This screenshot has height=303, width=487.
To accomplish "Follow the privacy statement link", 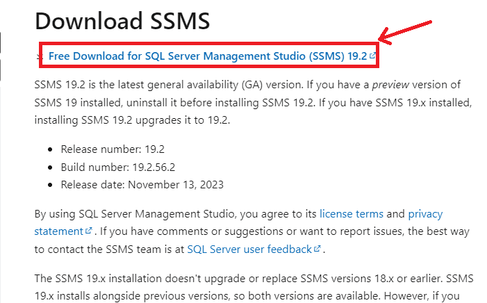I will pyautogui.click(x=424, y=213).
